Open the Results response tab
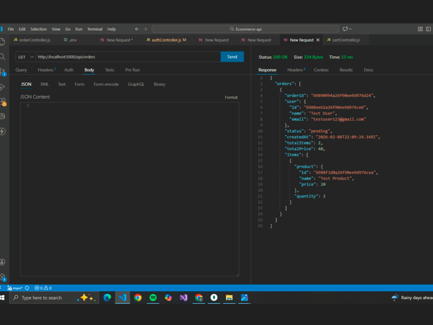This screenshot has width=433, height=325. point(346,70)
